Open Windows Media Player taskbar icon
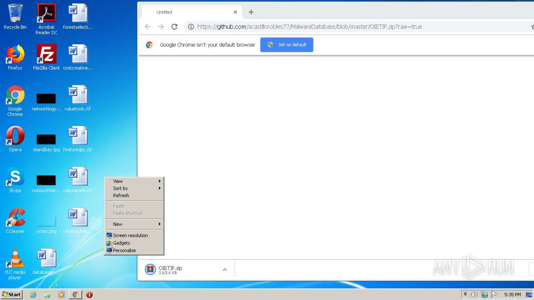This screenshot has width=534, height=300. 61,295
